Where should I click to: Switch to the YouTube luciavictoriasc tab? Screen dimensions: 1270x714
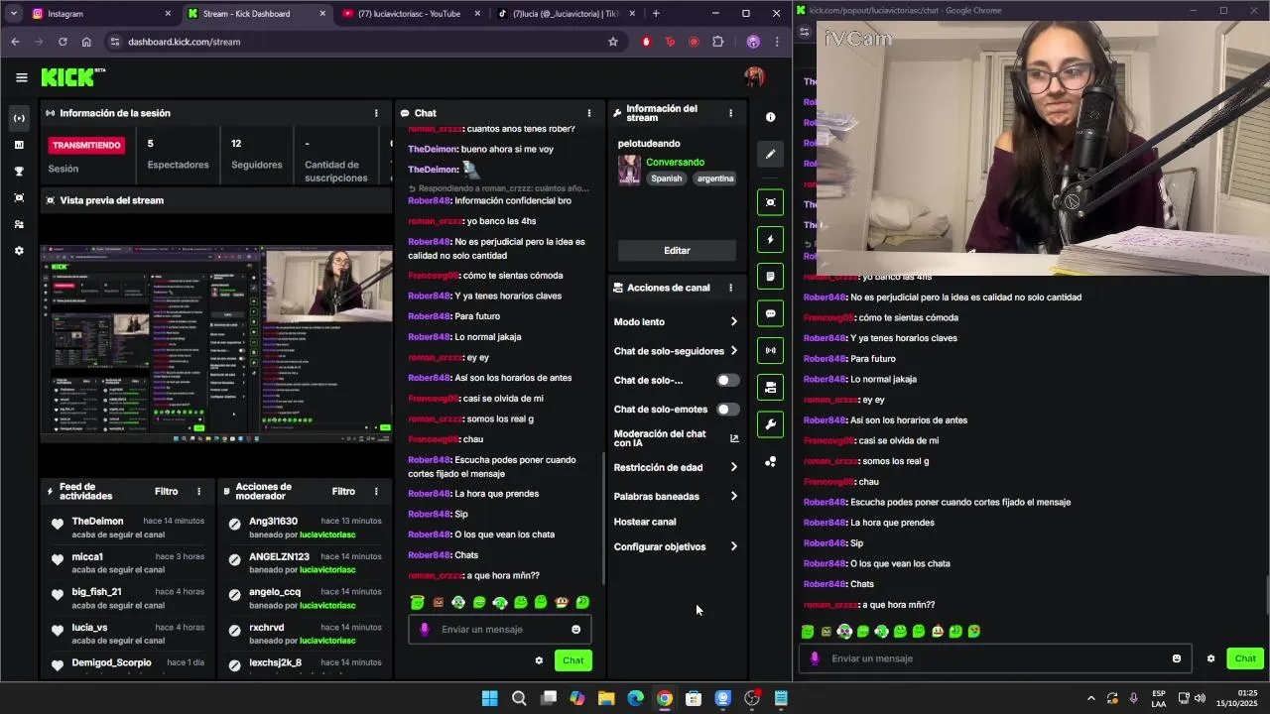click(408, 14)
